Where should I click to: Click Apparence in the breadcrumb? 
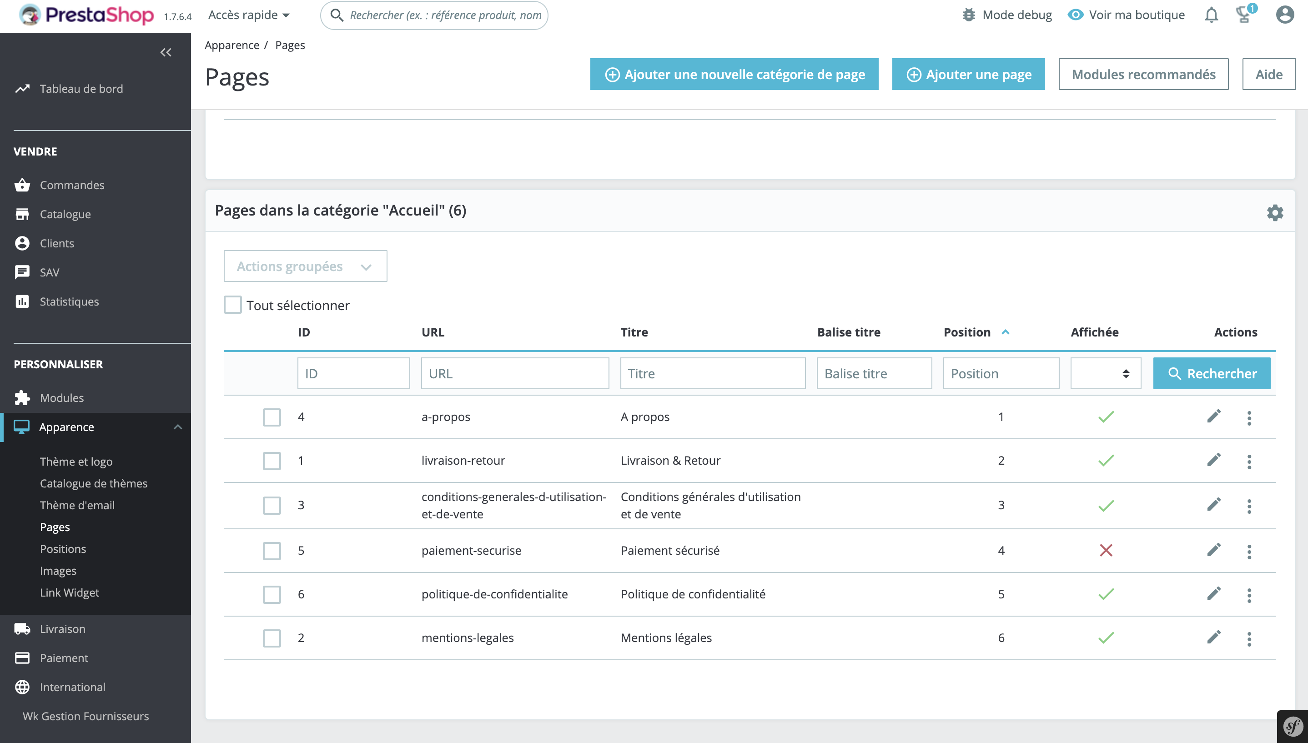click(231, 45)
